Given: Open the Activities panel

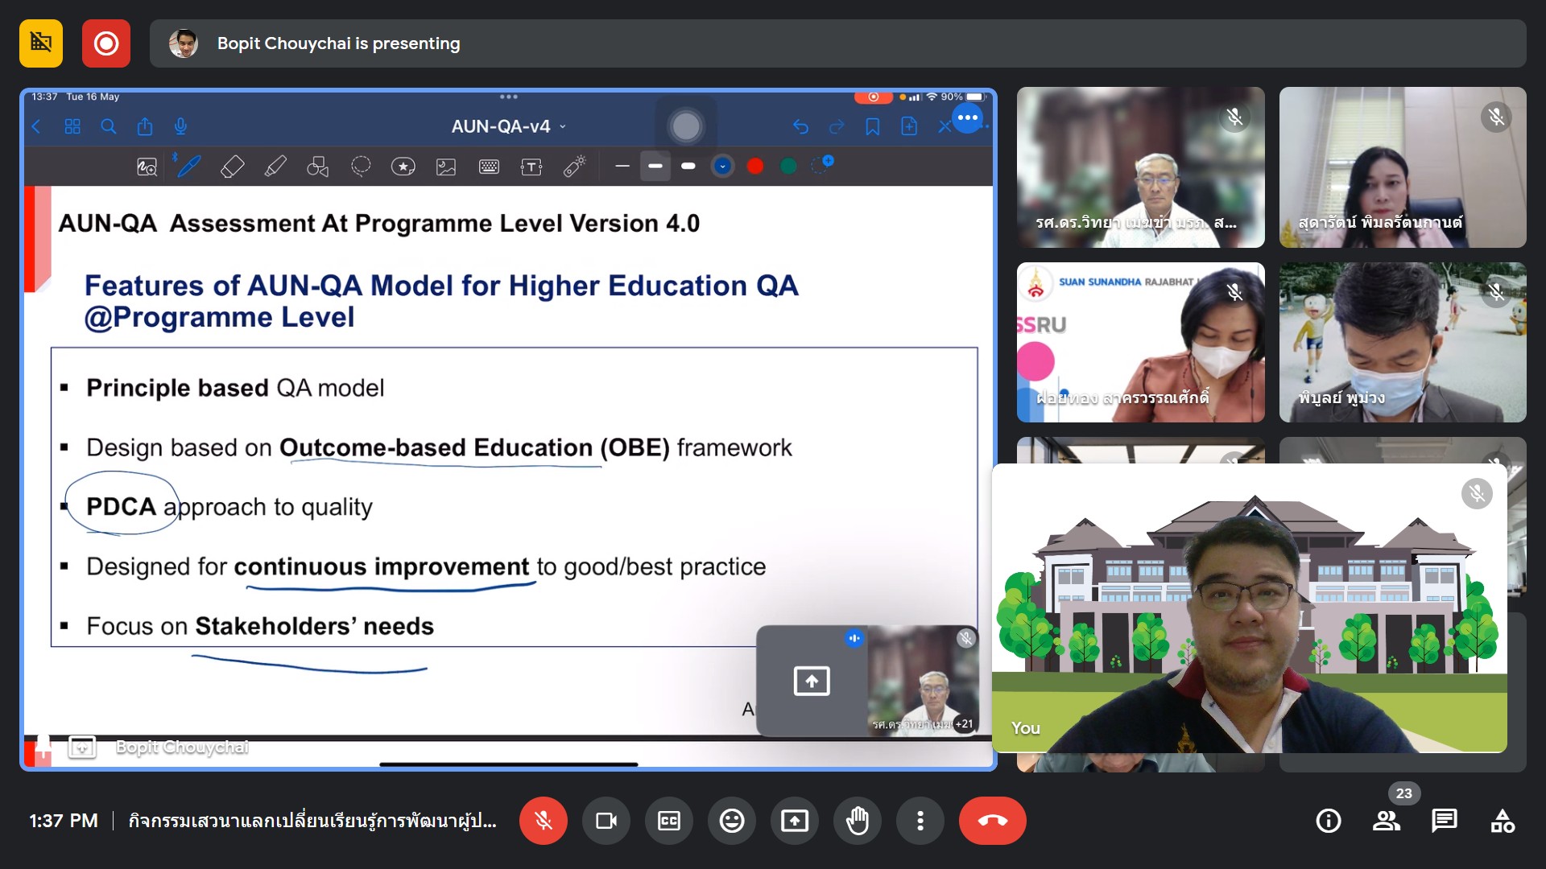Looking at the screenshot, I should (1502, 821).
